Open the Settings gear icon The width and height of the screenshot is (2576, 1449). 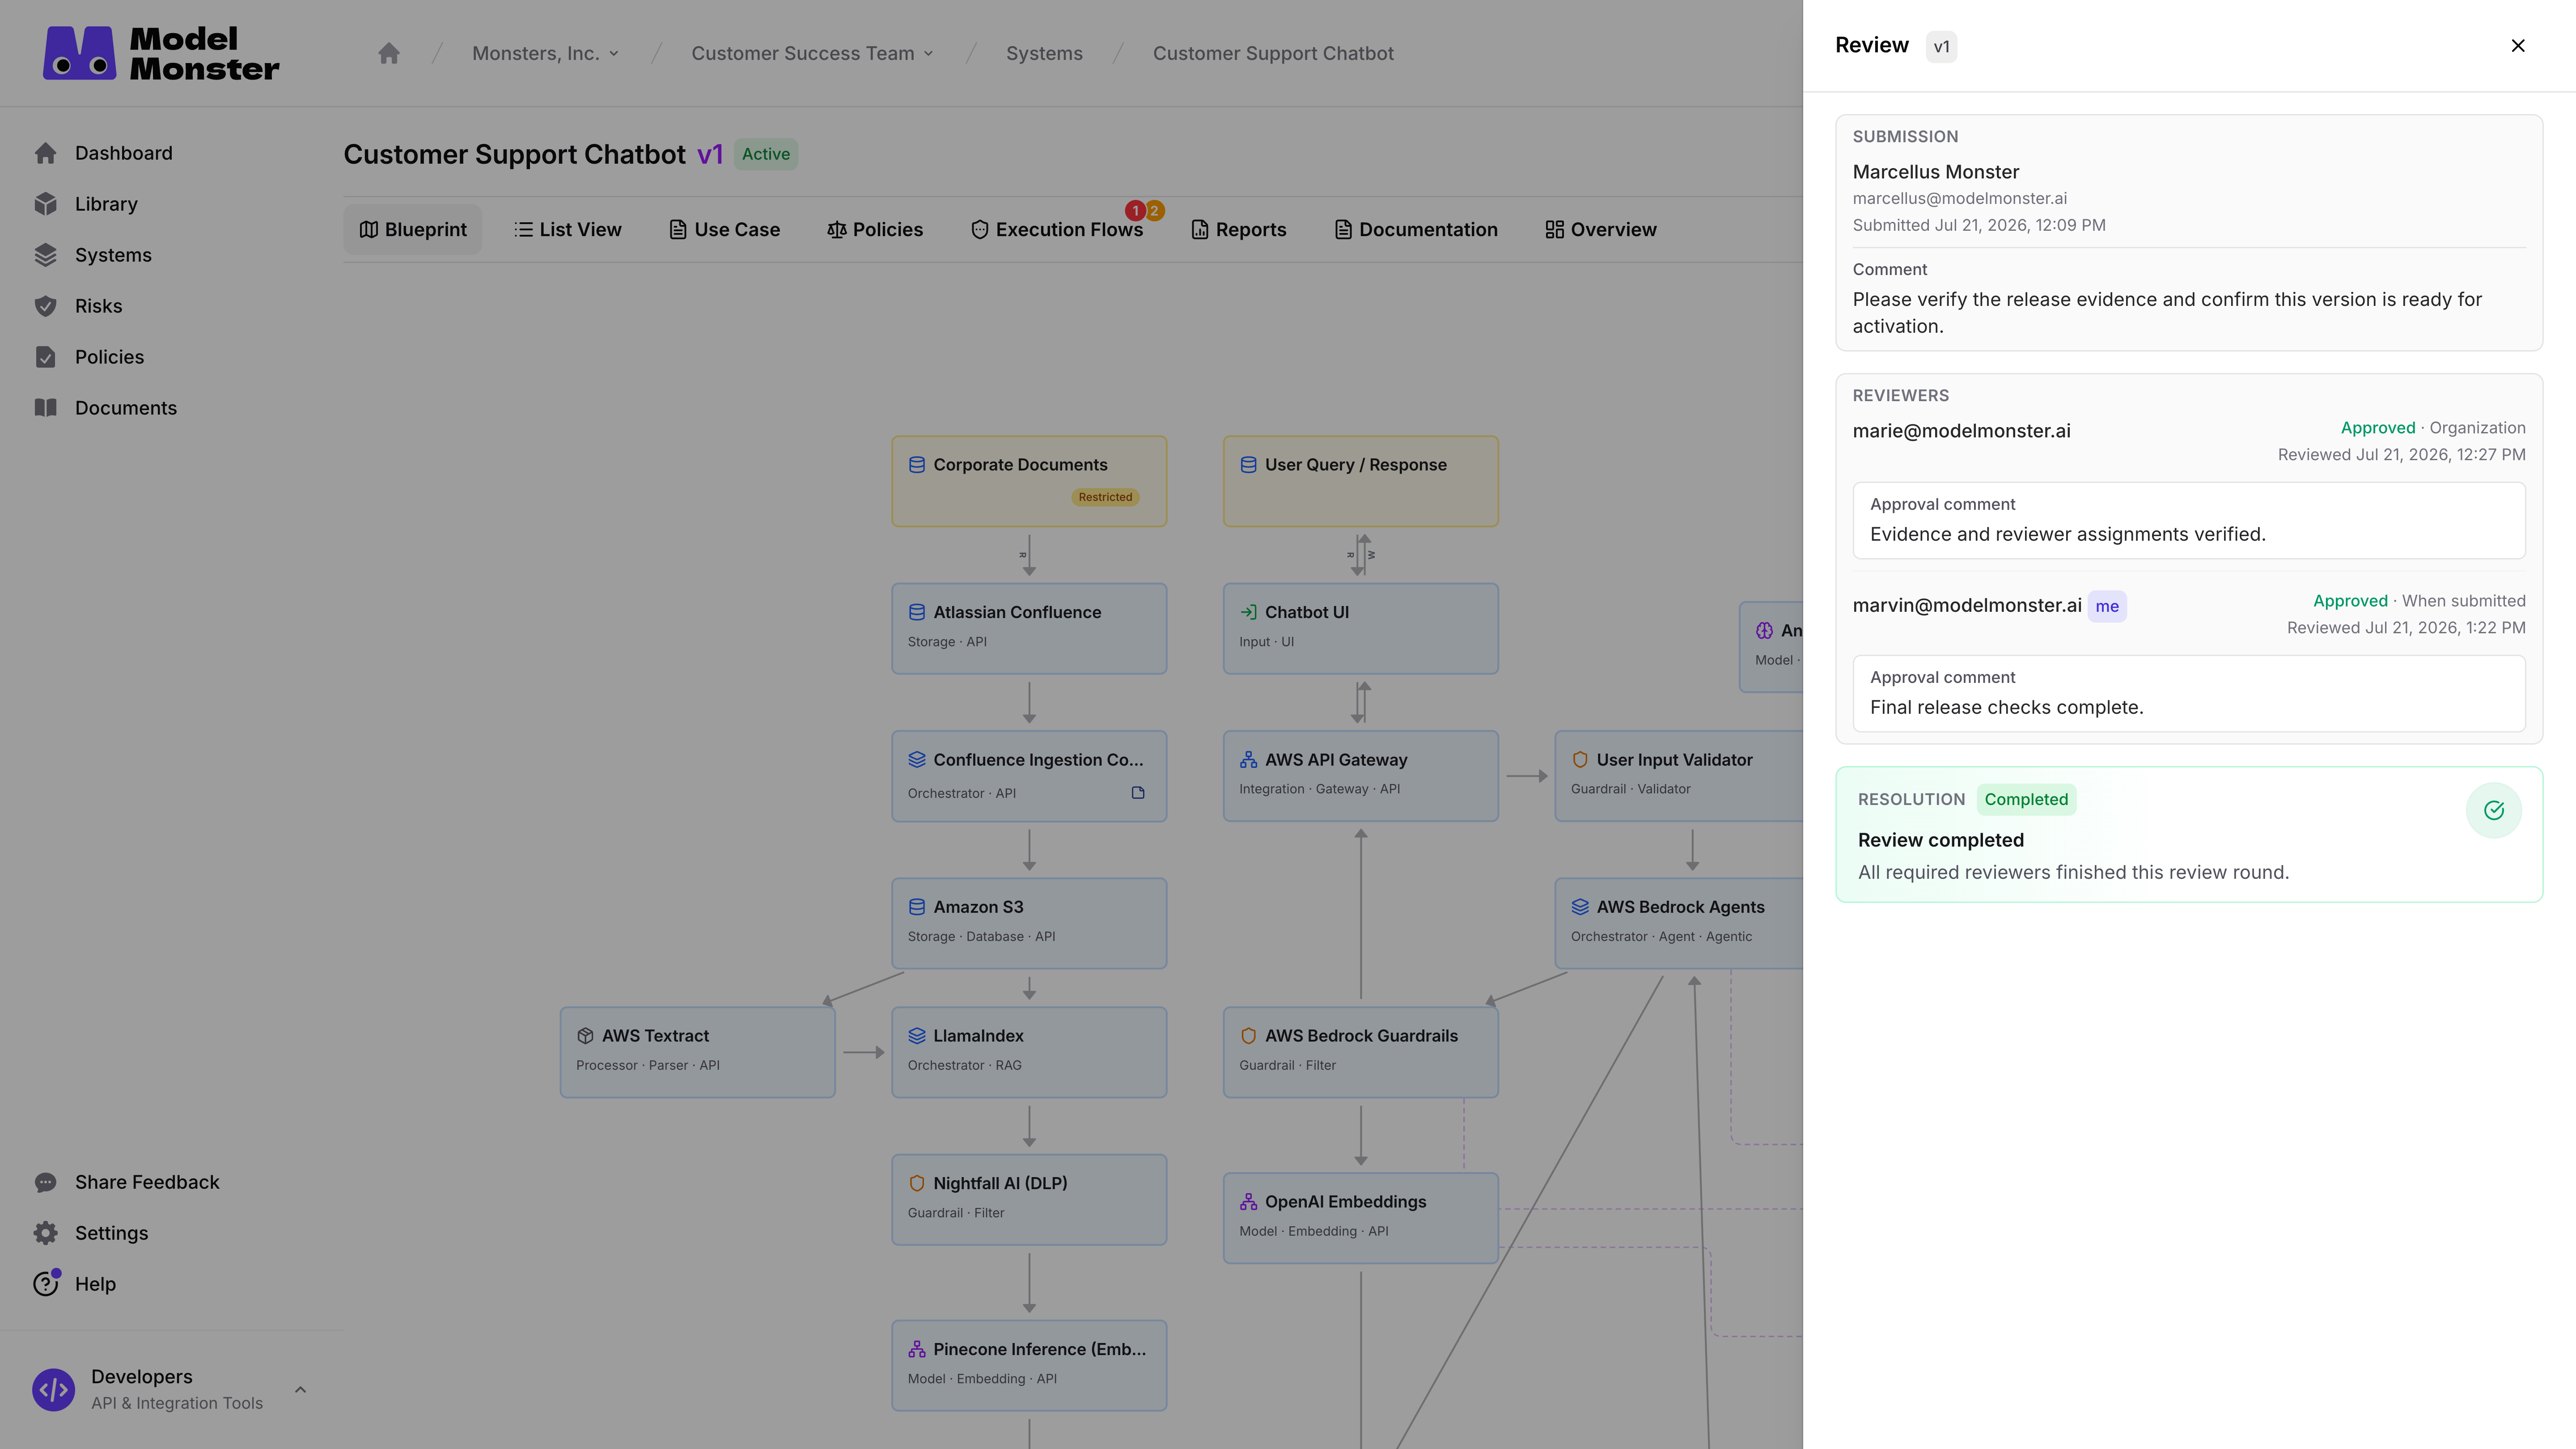[x=46, y=1233]
